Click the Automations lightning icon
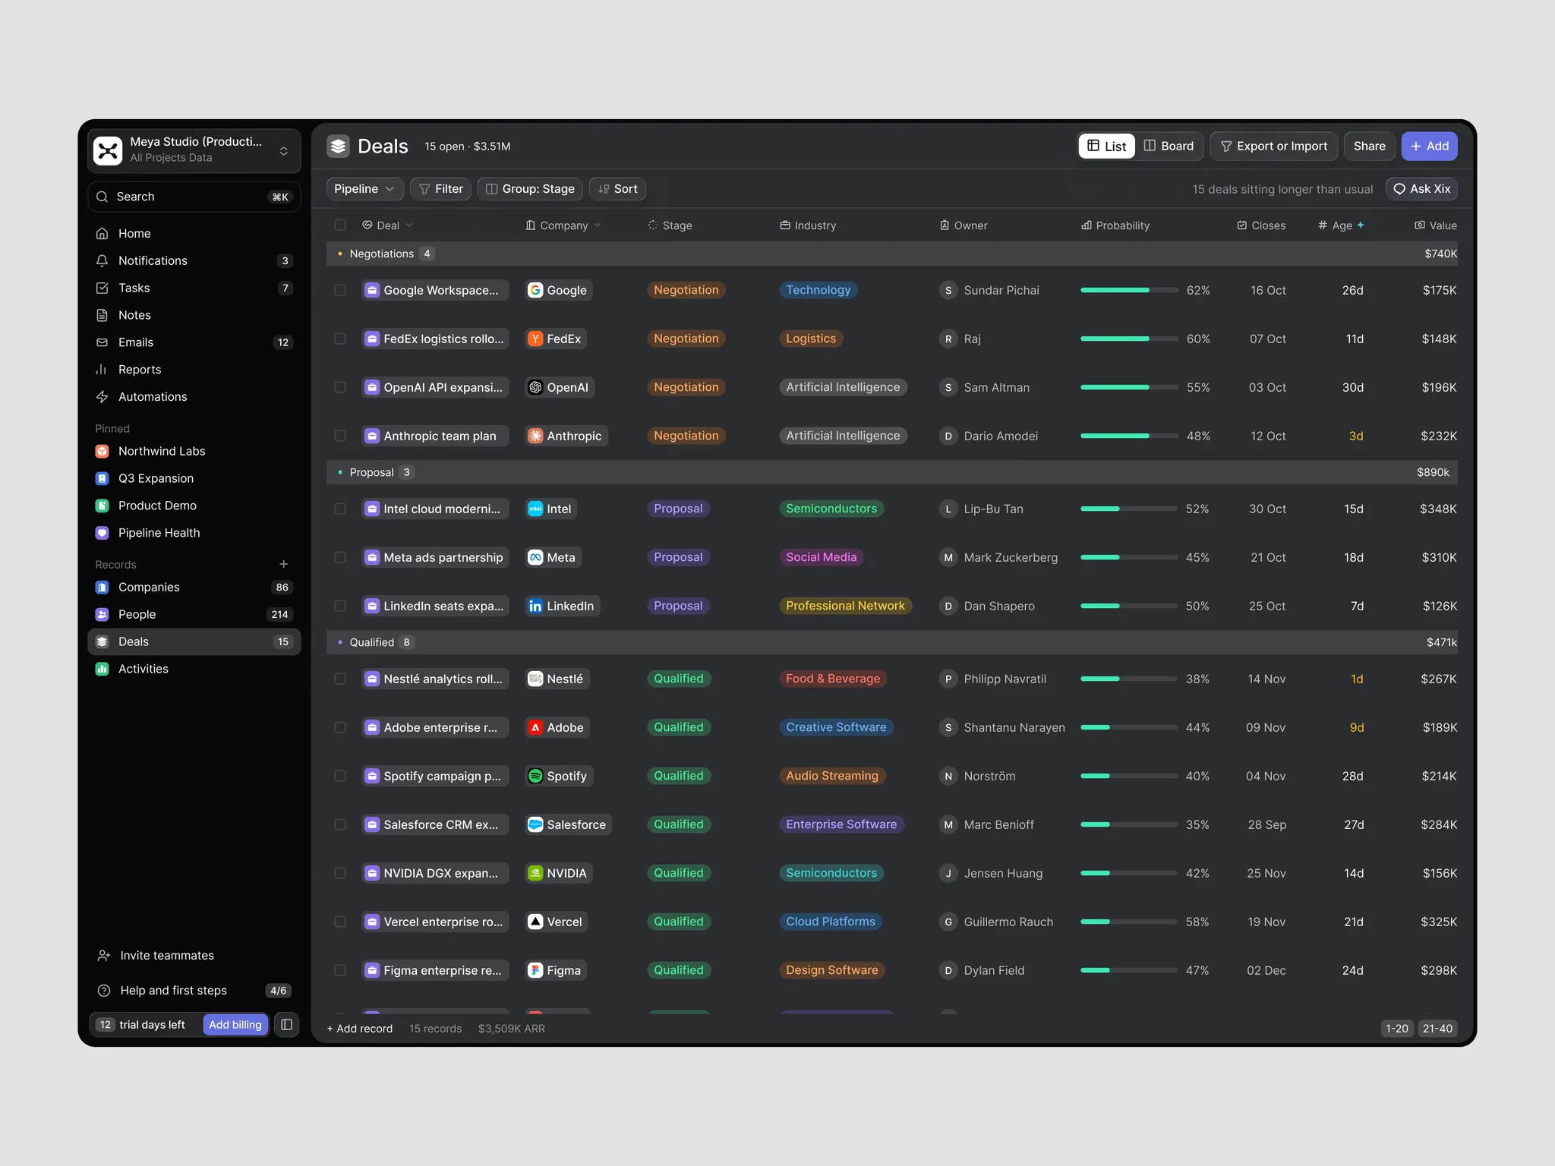 click(x=102, y=397)
